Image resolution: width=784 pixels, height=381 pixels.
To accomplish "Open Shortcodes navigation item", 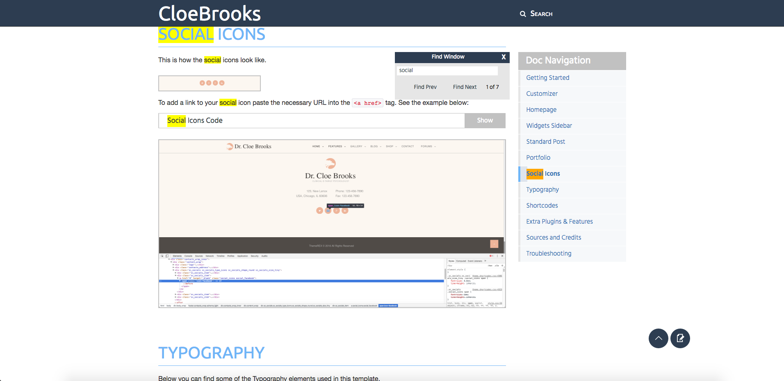I will click(x=542, y=206).
